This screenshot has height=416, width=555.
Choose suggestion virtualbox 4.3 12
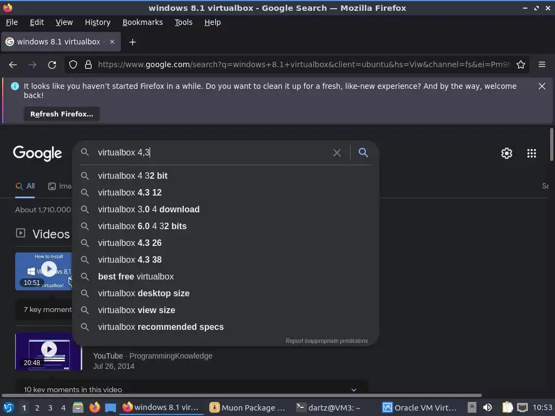(x=226, y=192)
